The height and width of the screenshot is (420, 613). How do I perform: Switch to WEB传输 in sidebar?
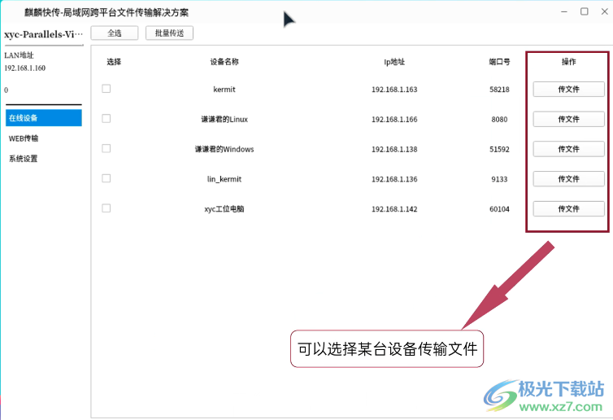pyautogui.click(x=24, y=138)
